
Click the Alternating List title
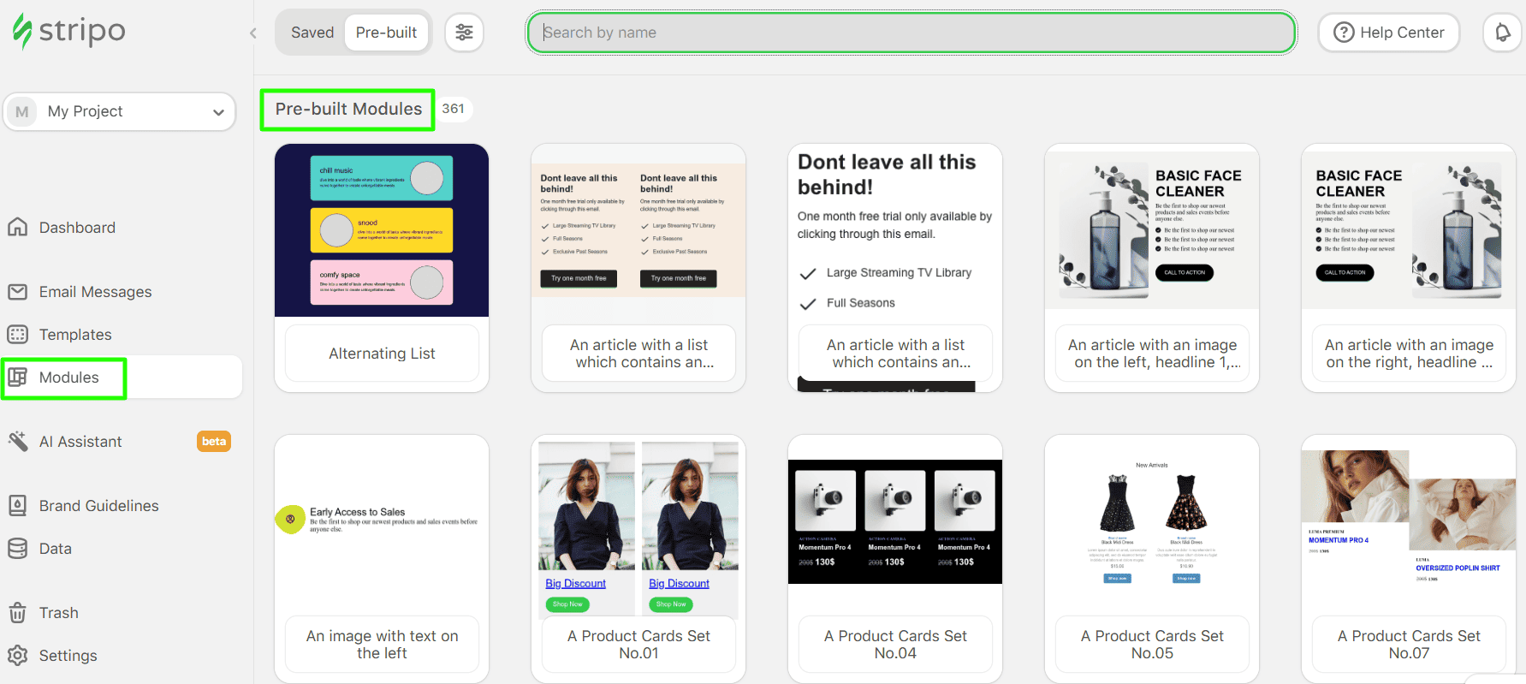(x=382, y=354)
